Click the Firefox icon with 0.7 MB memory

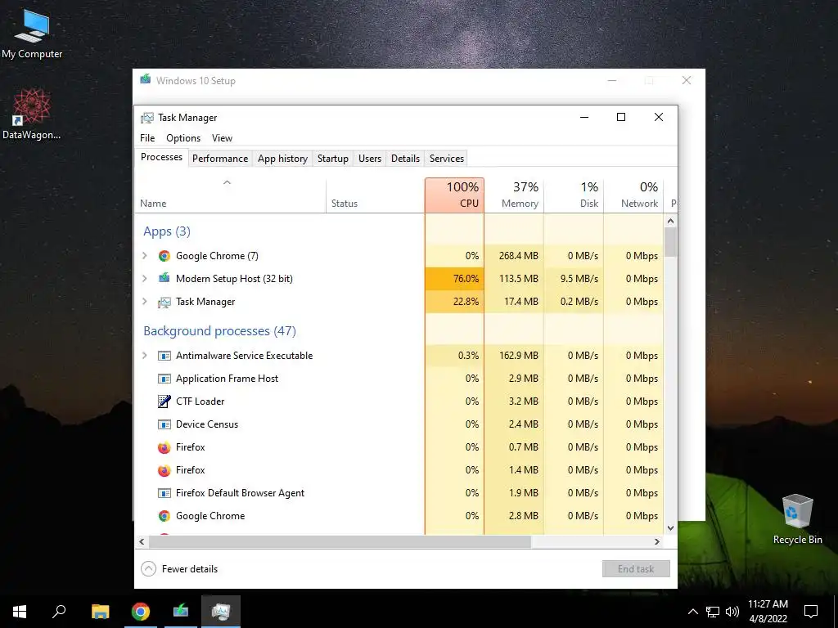tap(164, 447)
